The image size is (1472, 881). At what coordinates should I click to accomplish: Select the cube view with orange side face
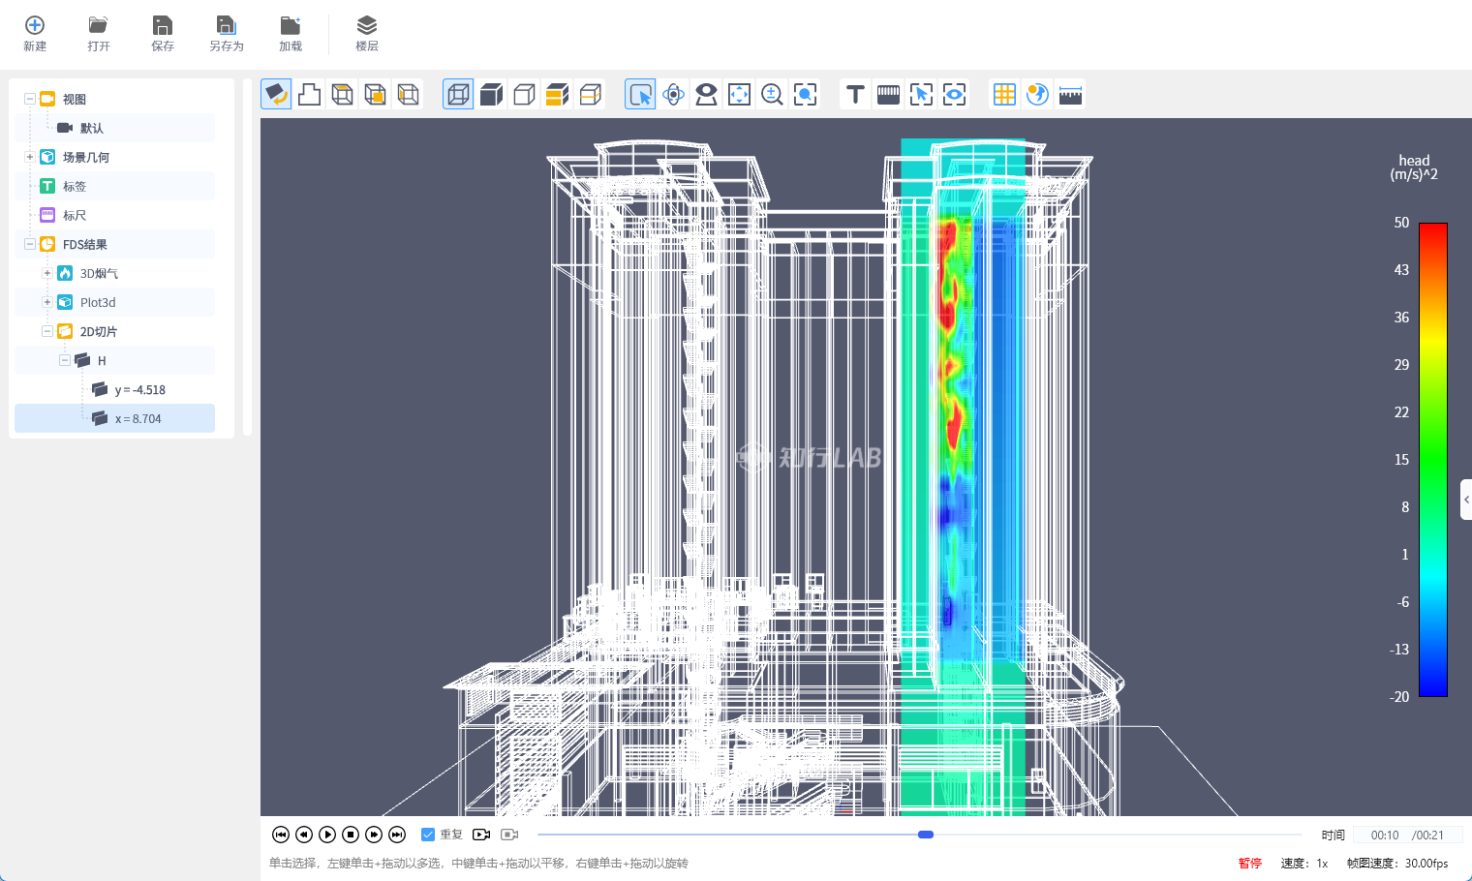pos(409,94)
